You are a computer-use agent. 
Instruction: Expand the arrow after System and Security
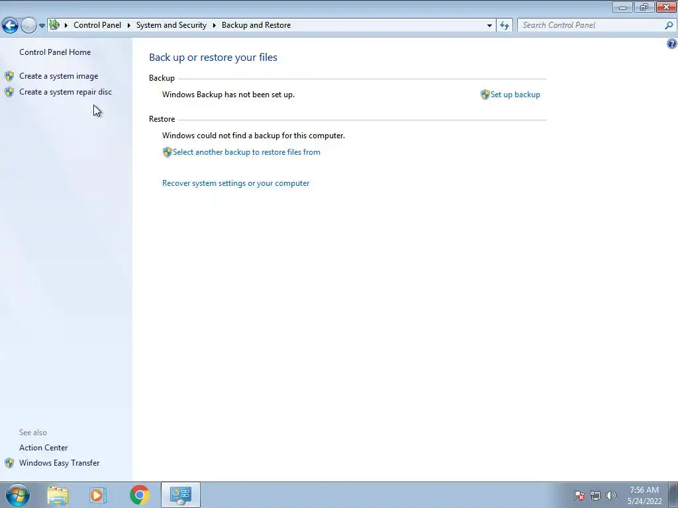[214, 25]
